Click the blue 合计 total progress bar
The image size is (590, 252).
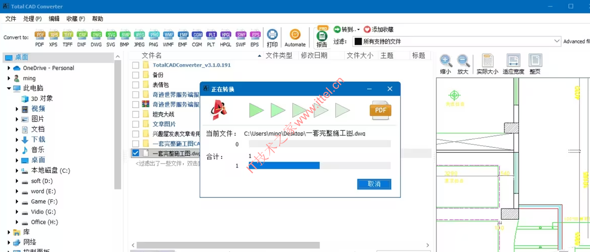click(x=320, y=166)
